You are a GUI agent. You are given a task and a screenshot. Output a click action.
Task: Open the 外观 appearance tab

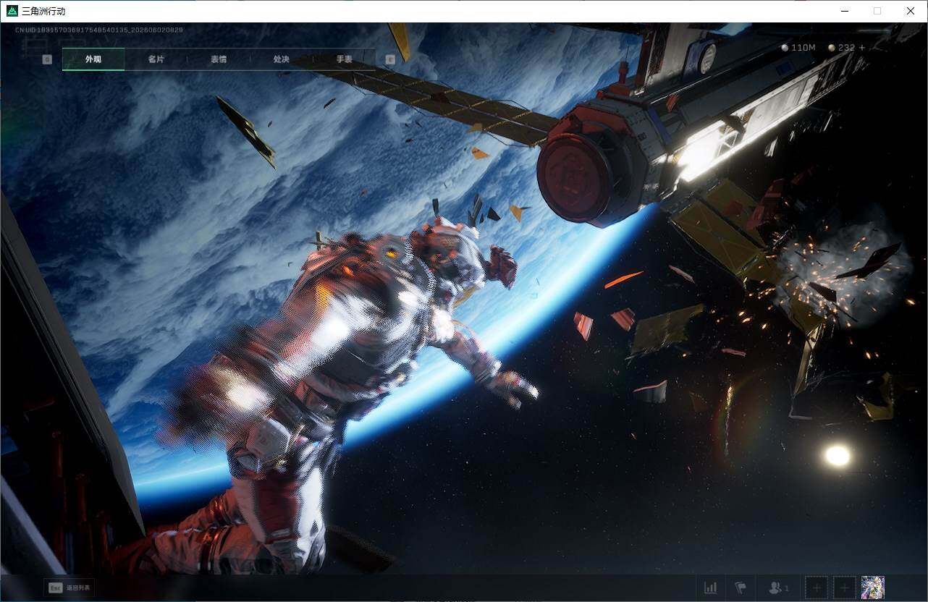93,59
